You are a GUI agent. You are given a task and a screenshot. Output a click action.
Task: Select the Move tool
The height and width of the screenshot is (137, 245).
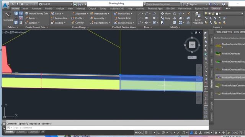pos(166,14)
